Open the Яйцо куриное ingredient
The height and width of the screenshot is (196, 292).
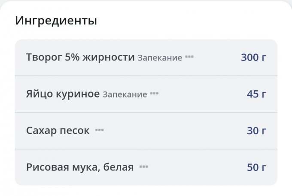tap(63, 94)
